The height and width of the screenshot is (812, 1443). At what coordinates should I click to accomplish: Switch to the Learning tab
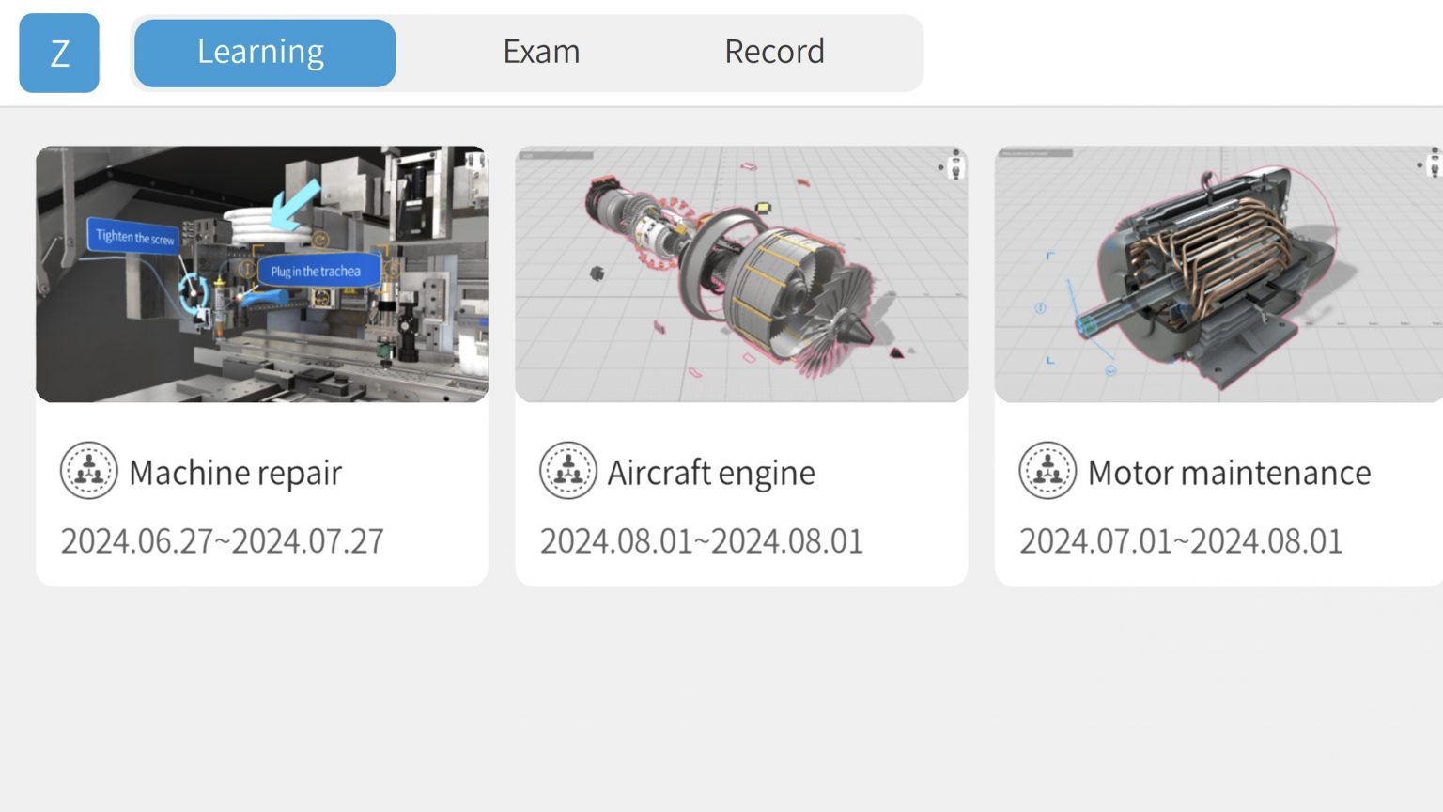pyautogui.click(x=265, y=53)
